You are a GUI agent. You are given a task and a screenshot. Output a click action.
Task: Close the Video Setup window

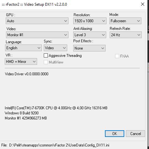coord(143,4)
